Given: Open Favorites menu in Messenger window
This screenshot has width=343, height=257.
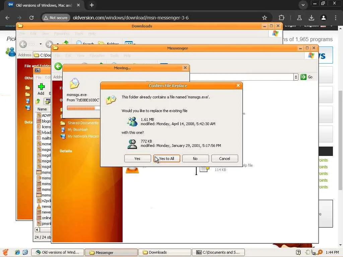Looking at the screenshot, I should point(97,56).
